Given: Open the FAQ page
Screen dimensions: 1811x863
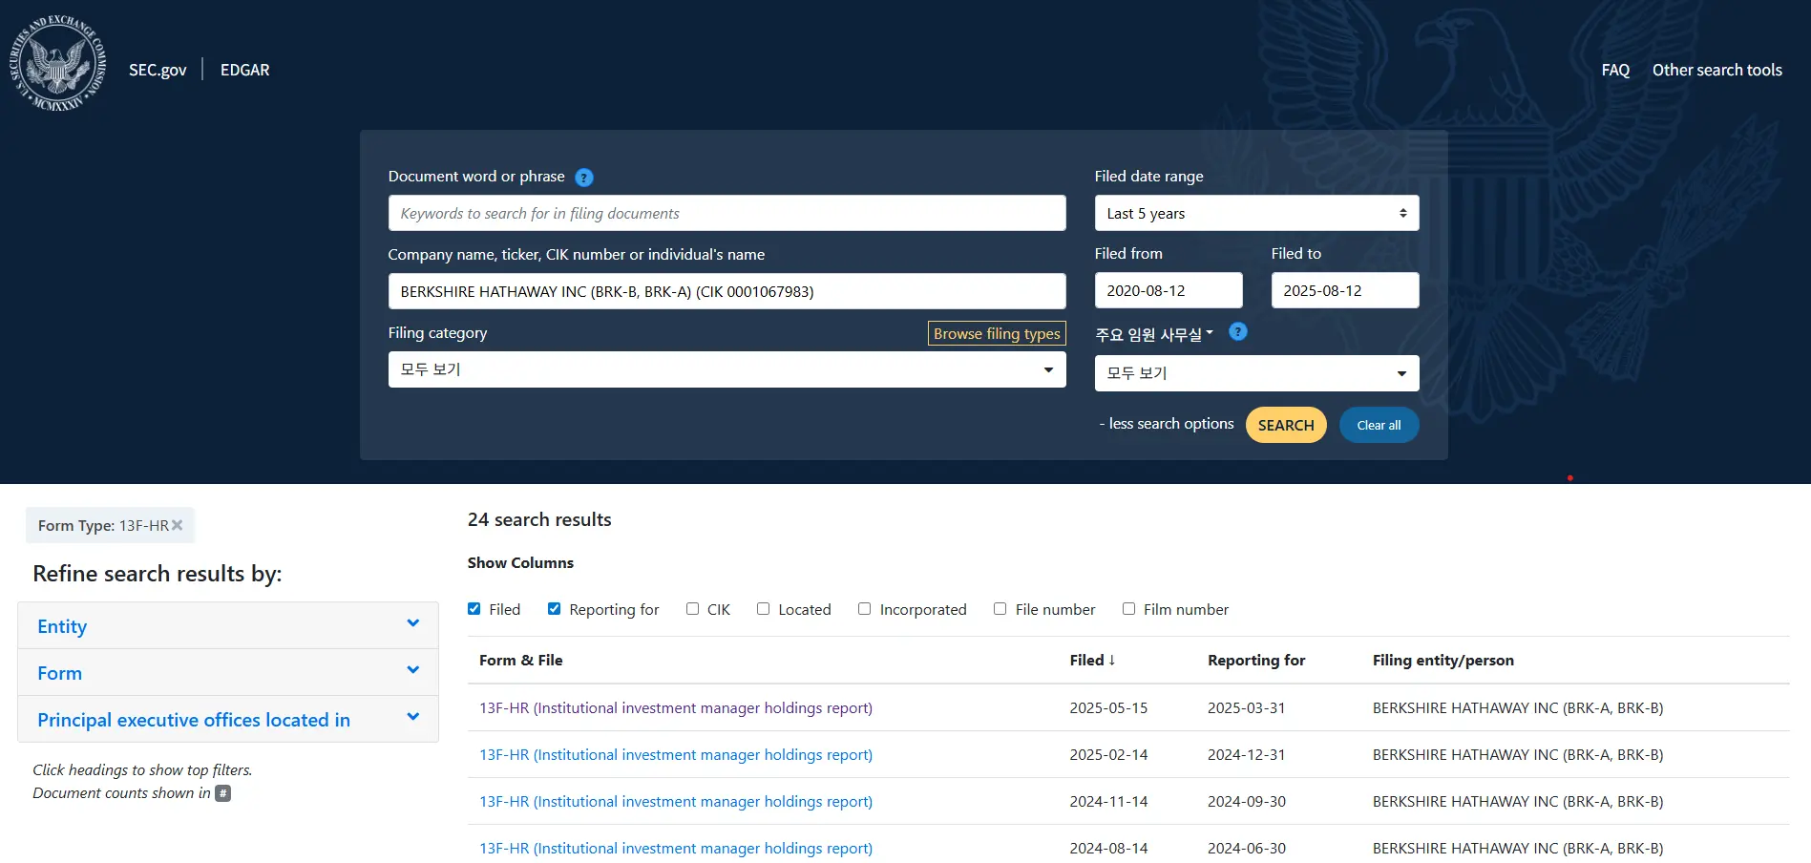Looking at the screenshot, I should point(1615,70).
